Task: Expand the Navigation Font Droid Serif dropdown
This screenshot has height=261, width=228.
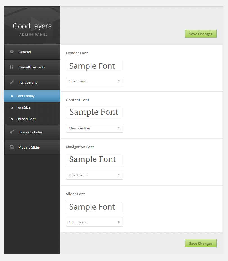Action: coord(94,175)
